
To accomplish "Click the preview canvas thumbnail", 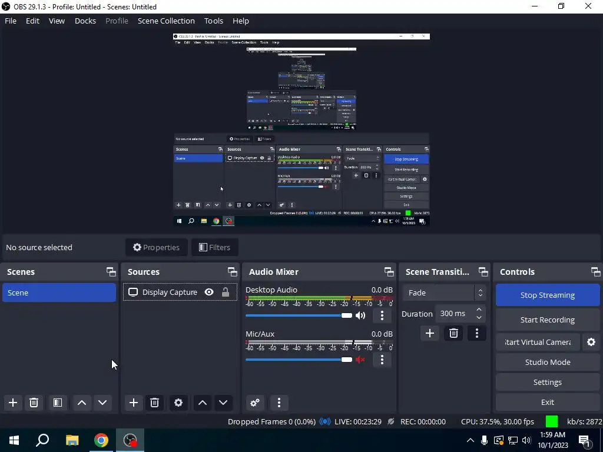I will pyautogui.click(x=301, y=129).
